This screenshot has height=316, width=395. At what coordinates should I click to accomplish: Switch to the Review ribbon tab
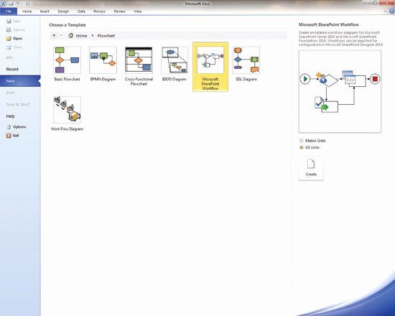tap(119, 11)
